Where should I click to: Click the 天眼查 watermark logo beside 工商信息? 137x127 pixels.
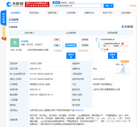tap(127, 27)
